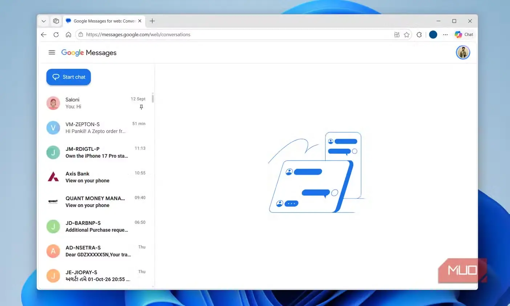Go back in the browser
This screenshot has height=306, width=510.
coord(44,34)
